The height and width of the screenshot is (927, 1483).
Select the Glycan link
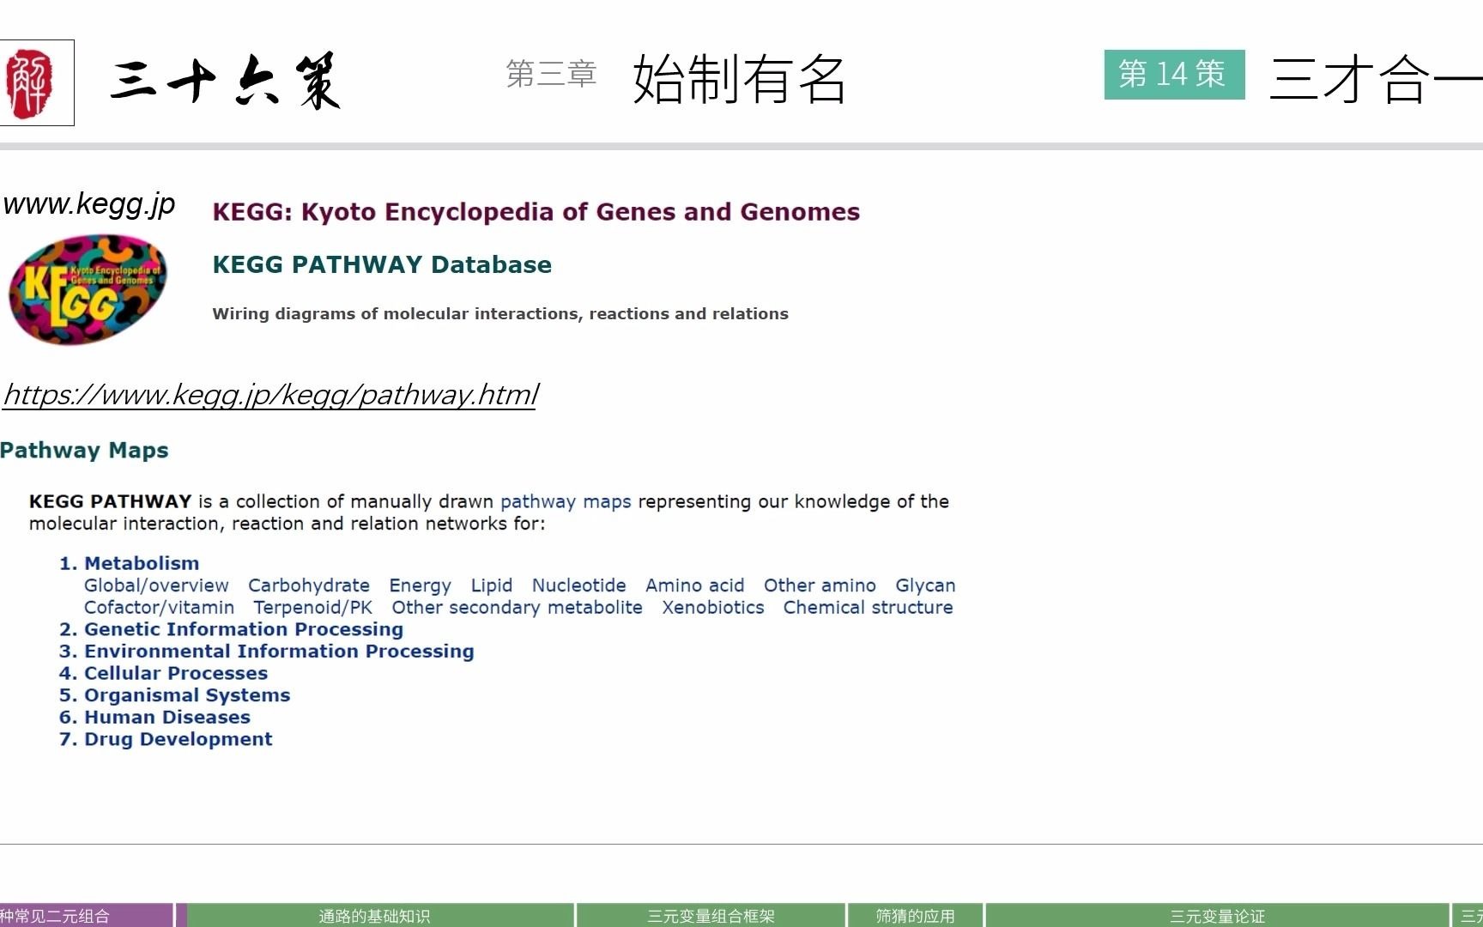point(925,585)
